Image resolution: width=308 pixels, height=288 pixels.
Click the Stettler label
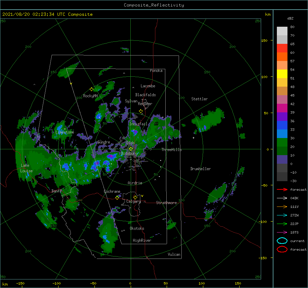[200, 99]
